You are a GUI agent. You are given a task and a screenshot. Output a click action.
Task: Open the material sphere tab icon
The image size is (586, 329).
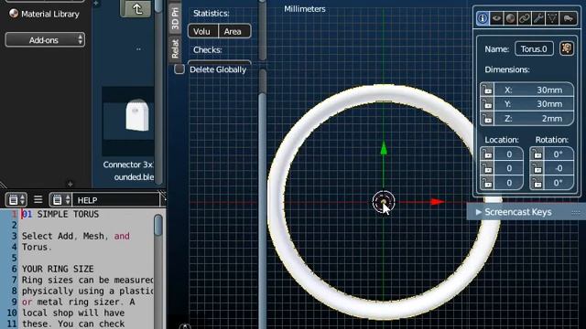point(511,18)
